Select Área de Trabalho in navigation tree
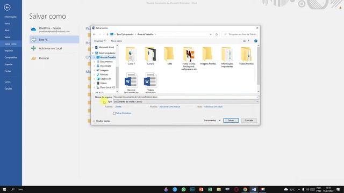The image size is (344, 193). click(106, 57)
